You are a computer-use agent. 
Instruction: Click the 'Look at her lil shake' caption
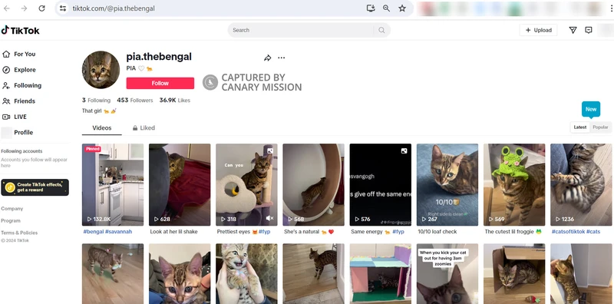tap(174, 232)
